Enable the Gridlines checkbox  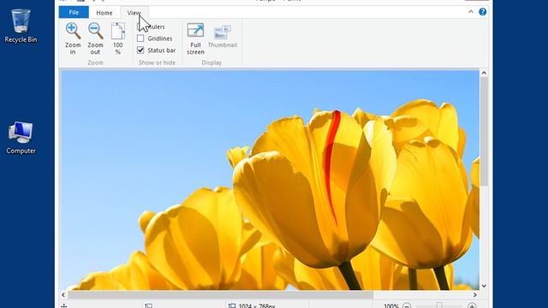(140, 38)
